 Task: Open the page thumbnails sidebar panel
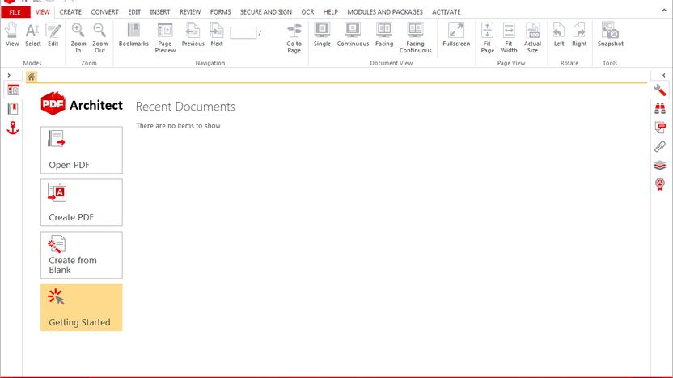pos(13,90)
